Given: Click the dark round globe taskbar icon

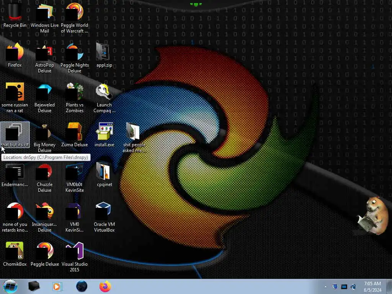Looking at the screenshot, I should [82, 286].
